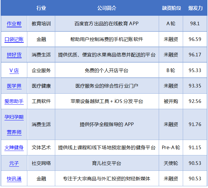The width and height of the screenshot is (208, 188).
Task: Click the 营养师 link text
Action: click(x=14, y=132)
